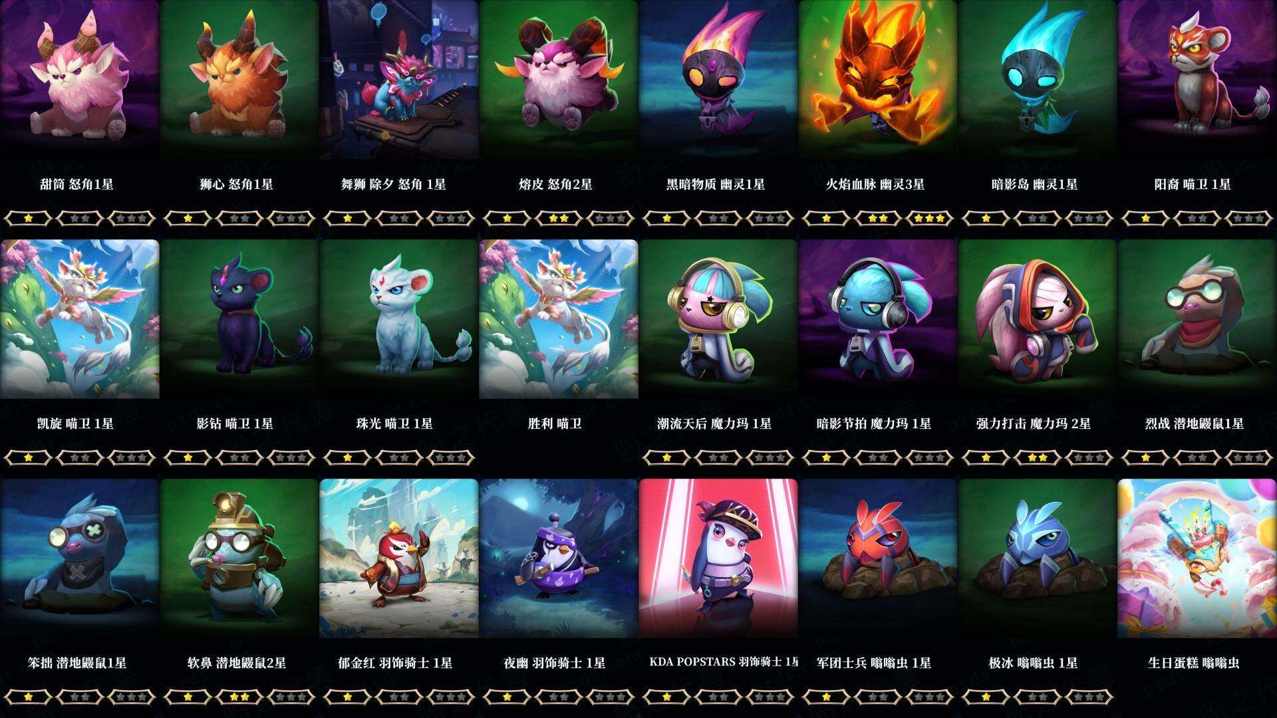Screen dimensions: 1277x718
Task: Select the two-star badge under 强力打击 魔力玛
Action: (1038, 457)
